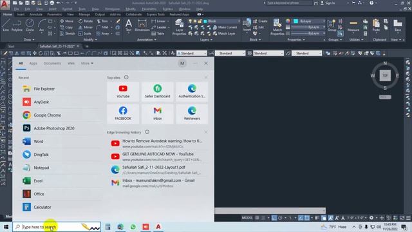Toggle clean screen icon in status bar
The height and width of the screenshot is (232, 412).
pos(402,218)
